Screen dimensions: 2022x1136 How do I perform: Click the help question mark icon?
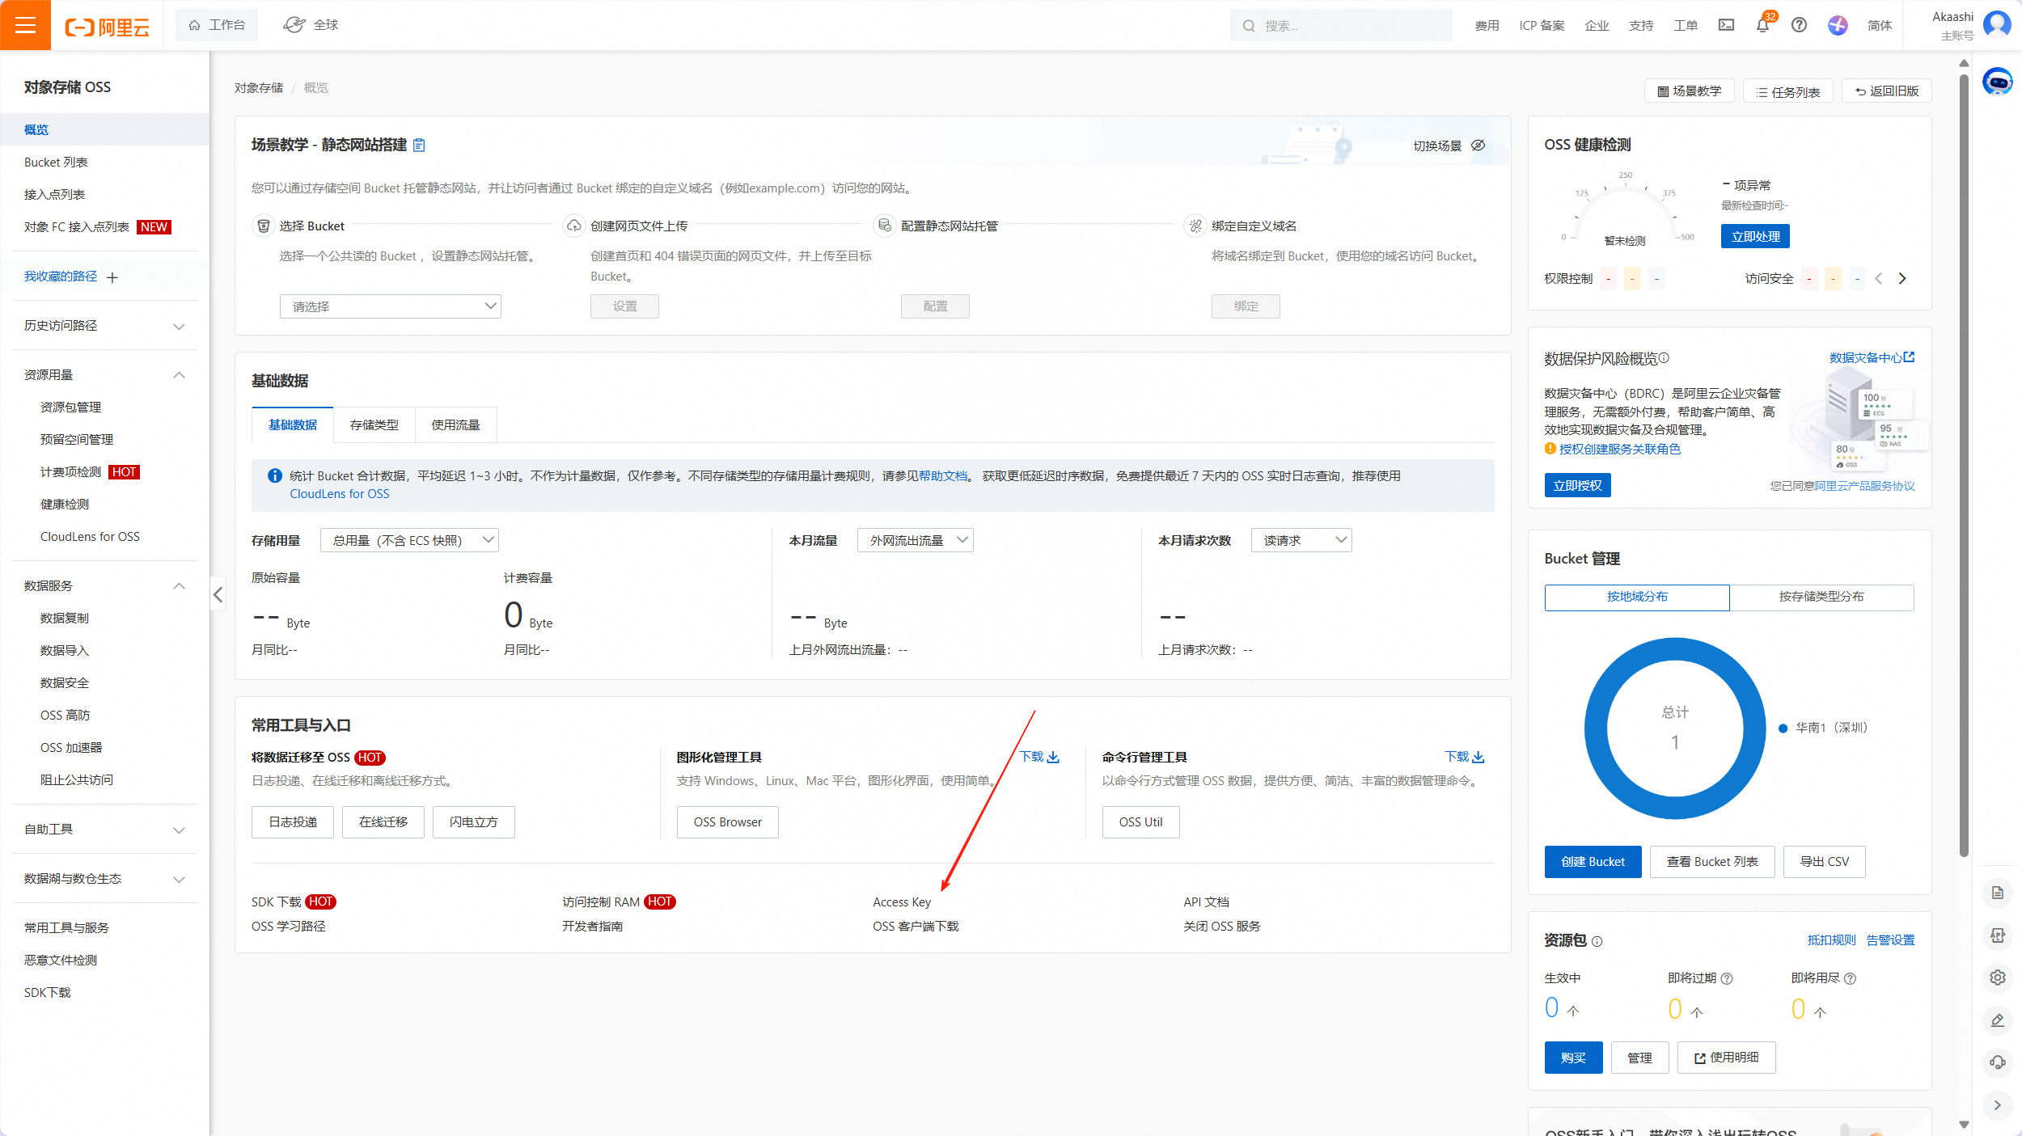click(1799, 25)
